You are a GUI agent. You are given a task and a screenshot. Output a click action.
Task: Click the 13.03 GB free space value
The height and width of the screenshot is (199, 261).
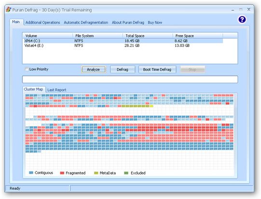click(182, 45)
